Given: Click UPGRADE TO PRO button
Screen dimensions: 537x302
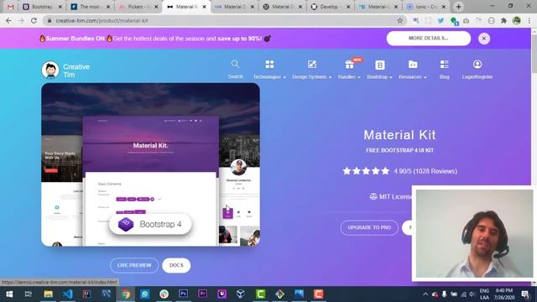Looking at the screenshot, I should 369,227.
